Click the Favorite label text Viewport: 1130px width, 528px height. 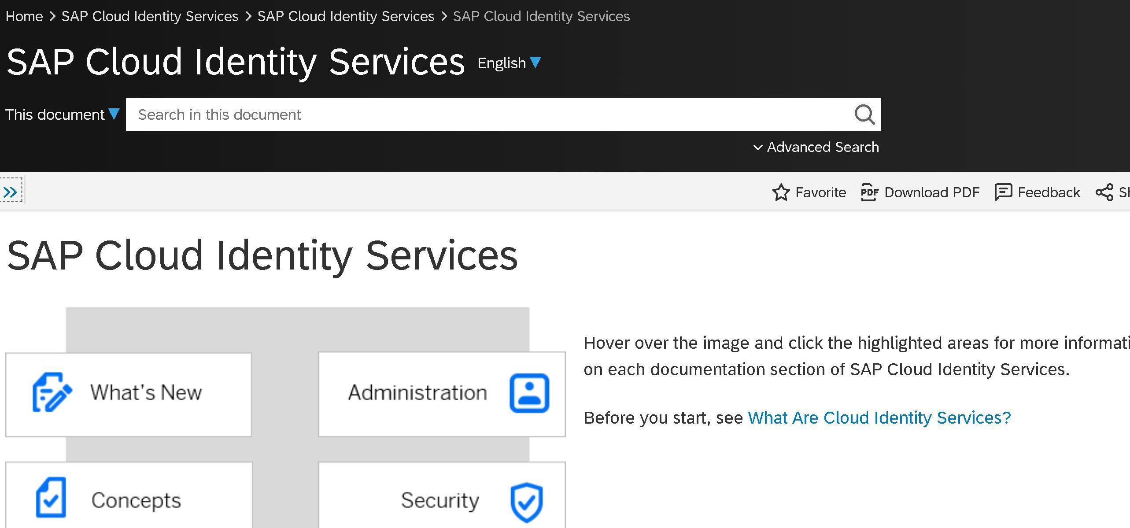pos(820,192)
